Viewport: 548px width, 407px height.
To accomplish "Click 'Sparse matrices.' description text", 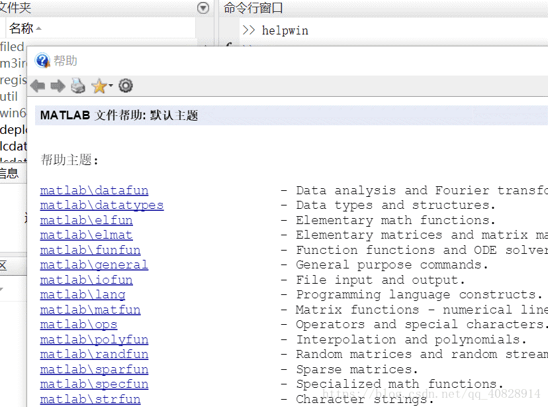I will point(357,369).
